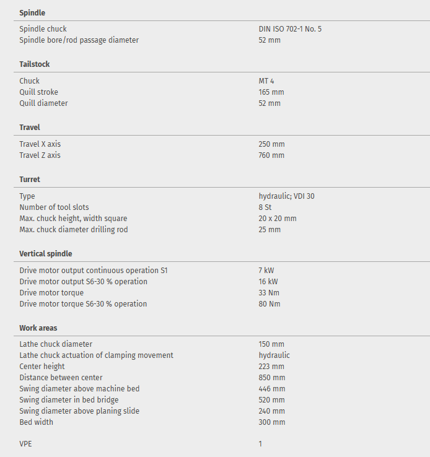Select the 16 kW motor output value
Viewport: 430px width, 457px height.
pos(268,282)
